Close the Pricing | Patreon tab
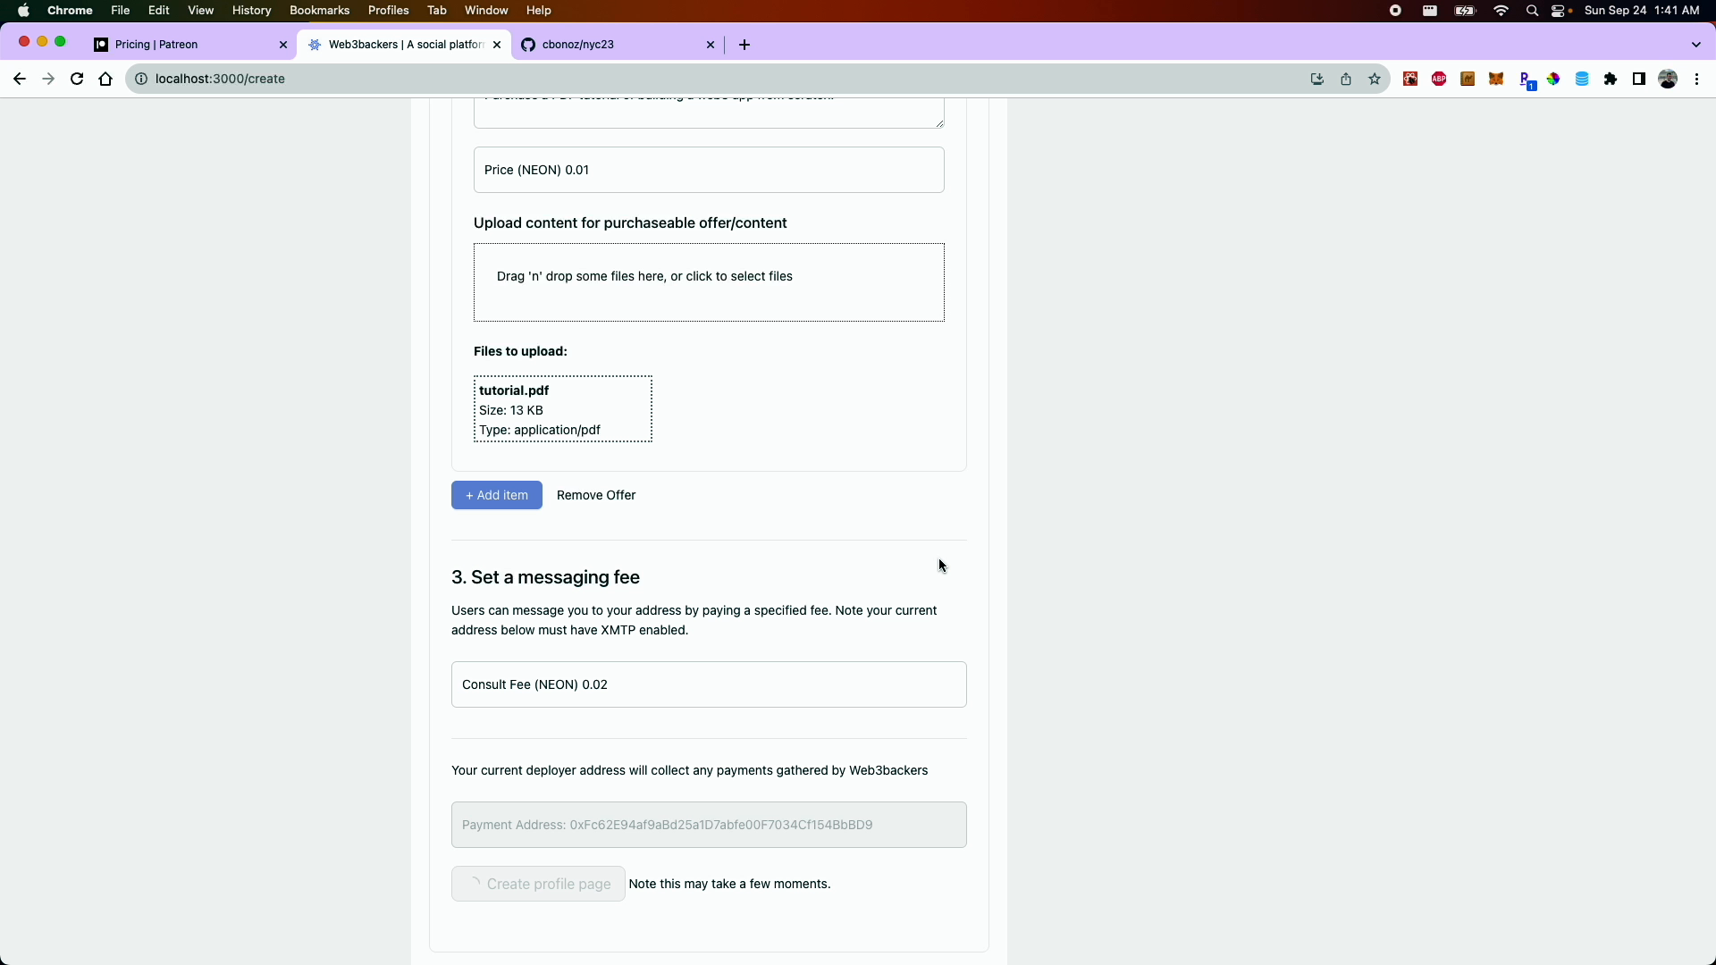The image size is (1716, 965). tap(283, 45)
